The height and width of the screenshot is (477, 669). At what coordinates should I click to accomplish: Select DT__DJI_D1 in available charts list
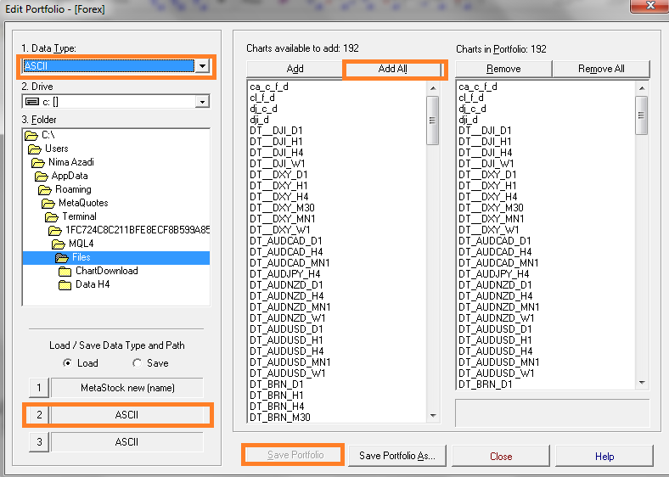pos(276,131)
